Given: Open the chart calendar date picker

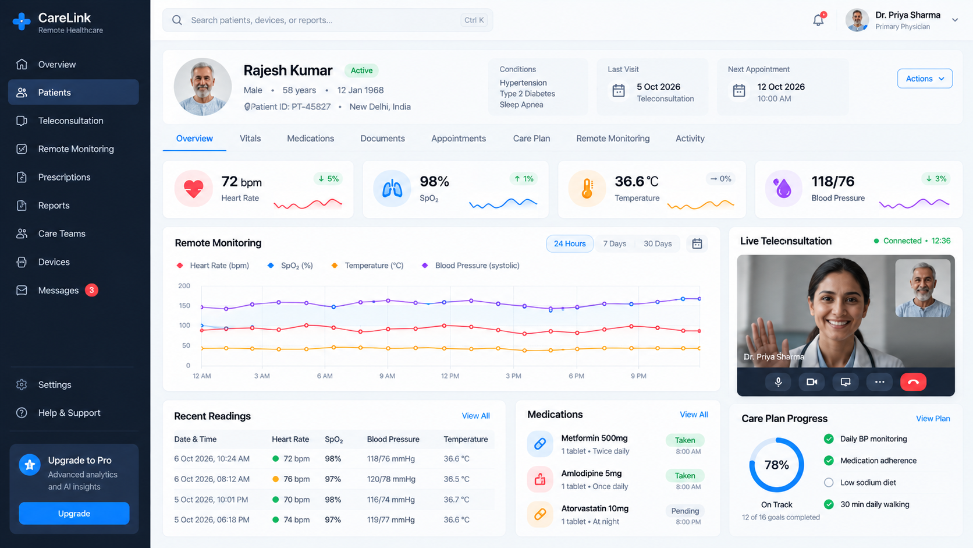Looking at the screenshot, I should (697, 243).
